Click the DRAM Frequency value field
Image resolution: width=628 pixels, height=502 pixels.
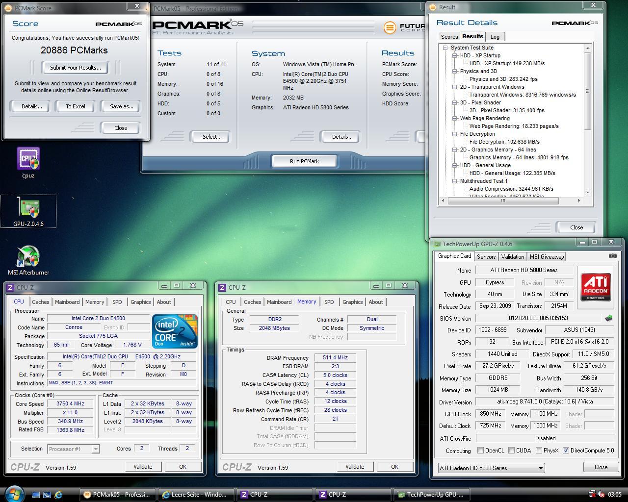335,358
